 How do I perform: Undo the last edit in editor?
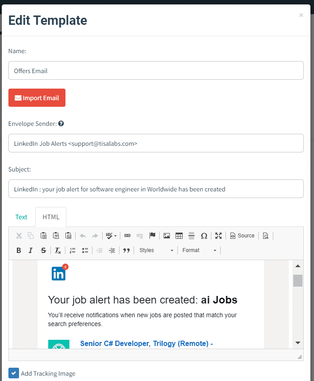click(x=83, y=236)
